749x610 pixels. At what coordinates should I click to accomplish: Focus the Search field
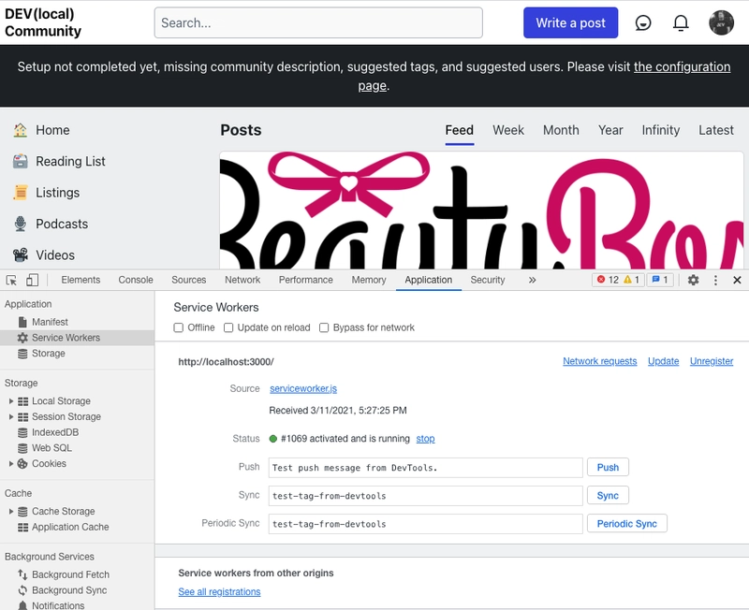318,22
